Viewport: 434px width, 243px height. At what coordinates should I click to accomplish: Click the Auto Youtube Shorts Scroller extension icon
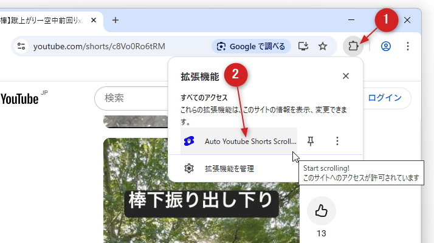pyautogui.click(x=189, y=141)
